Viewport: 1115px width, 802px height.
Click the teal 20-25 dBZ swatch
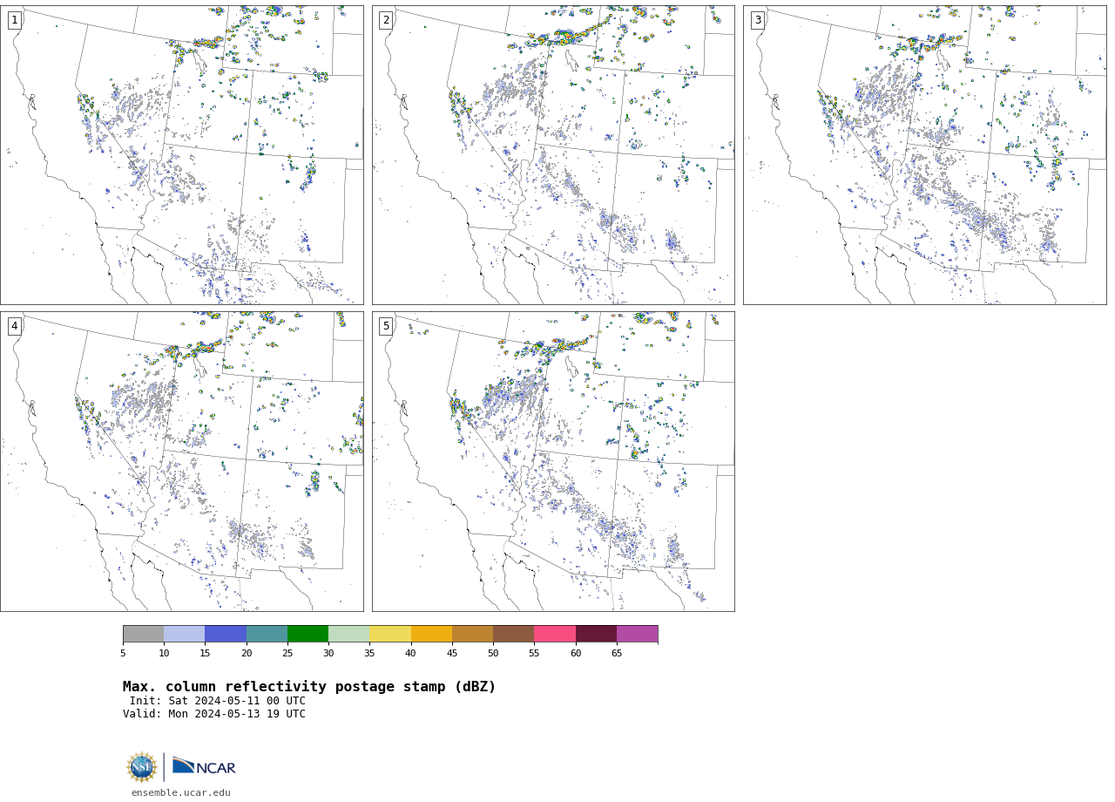coord(267,634)
